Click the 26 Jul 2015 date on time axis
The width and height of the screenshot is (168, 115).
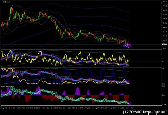click(121, 108)
